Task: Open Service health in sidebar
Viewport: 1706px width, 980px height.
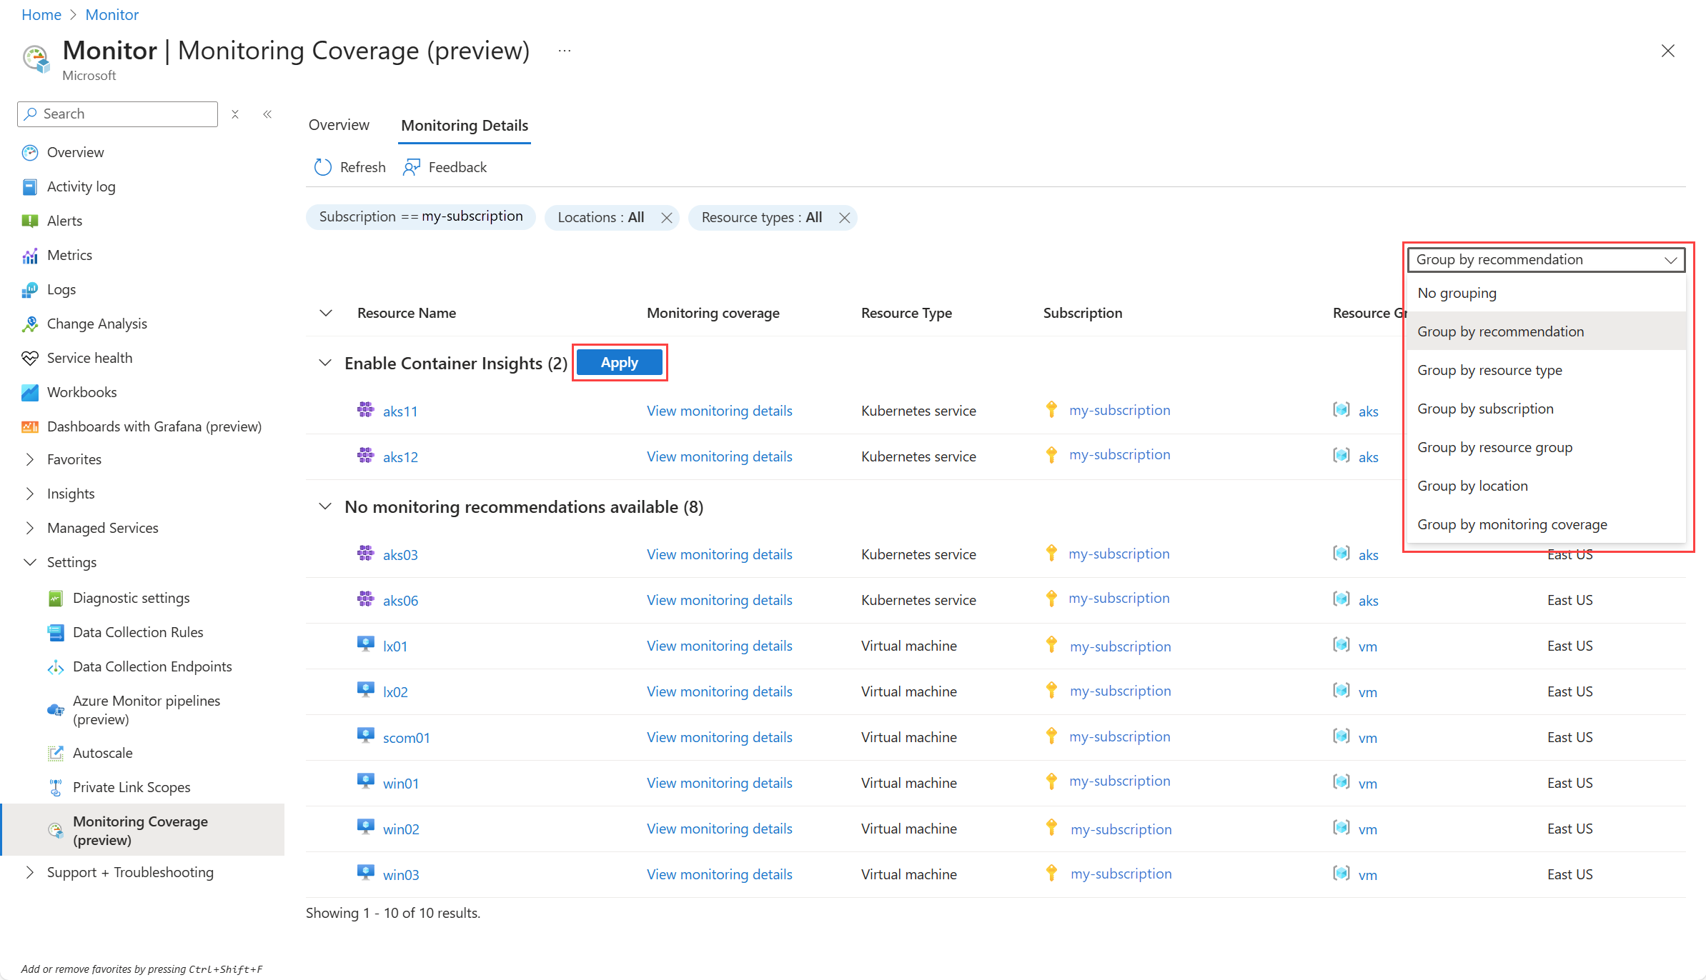Action: tap(89, 358)
